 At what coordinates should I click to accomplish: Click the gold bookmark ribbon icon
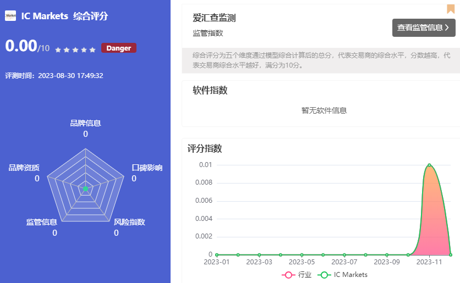click(x=450, y=9)
